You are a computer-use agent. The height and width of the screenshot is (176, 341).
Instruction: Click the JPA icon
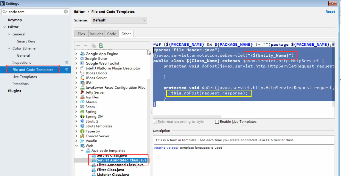tap(82, 83)
